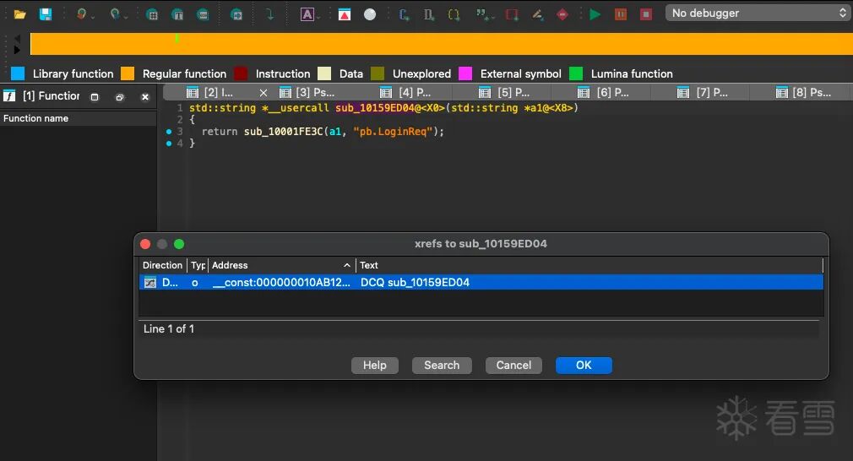The height and width of the screenshot is (461, 853).
Task: Select the DCQ sub_10159ED04 xref row
Action: (x=481, y=282)
